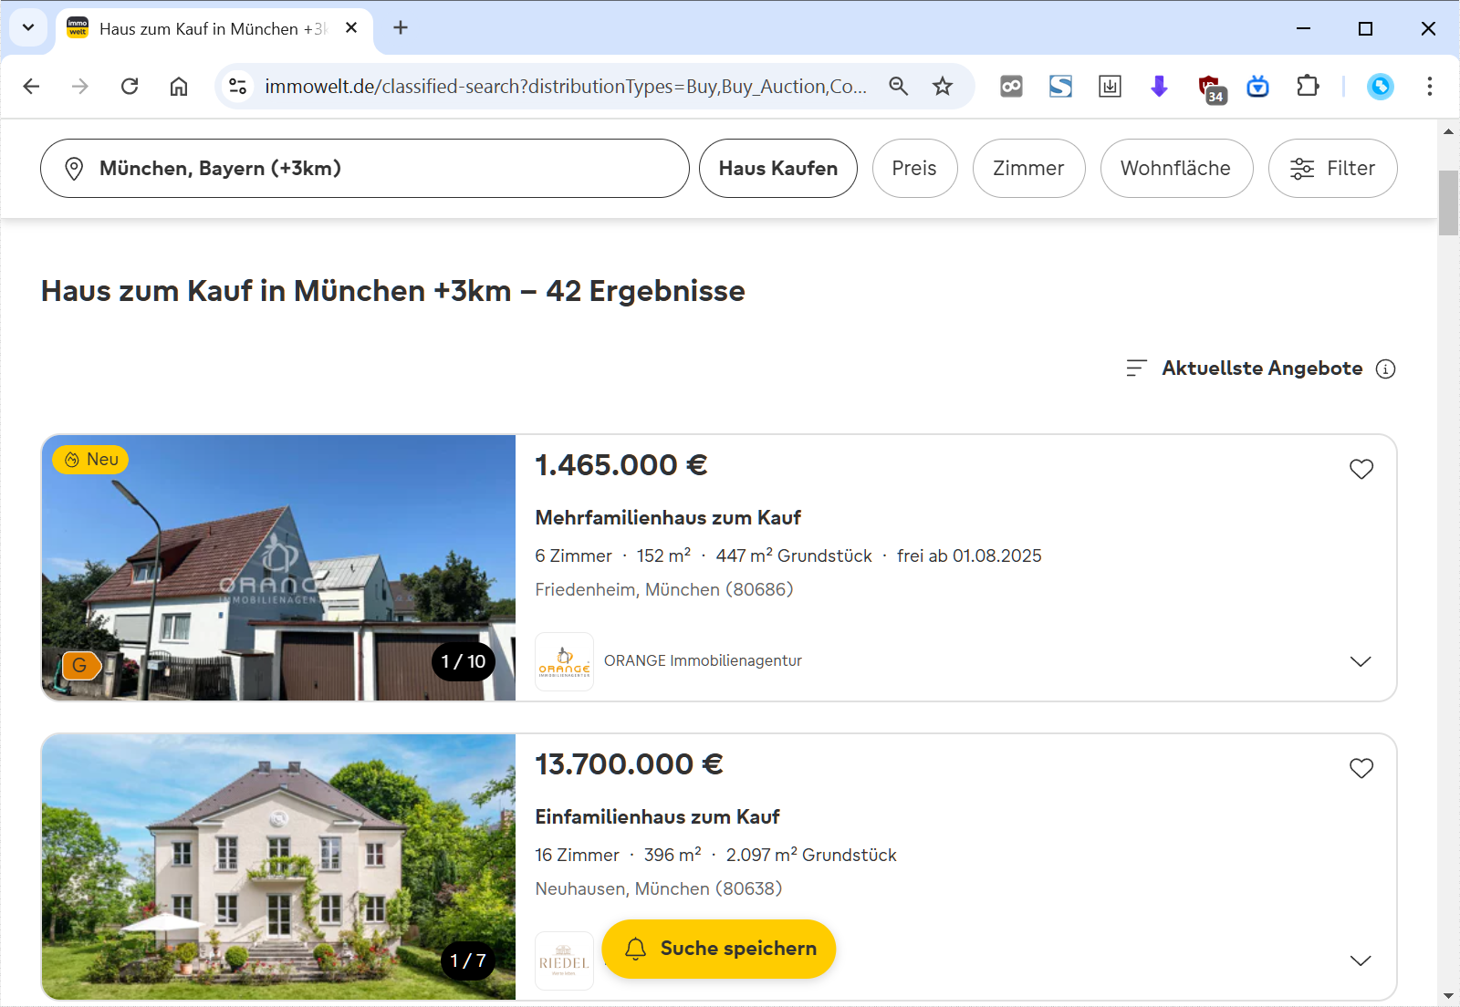Open the browser zoom magnifier icon
1460x1007 pixels.
coord(899,86)
